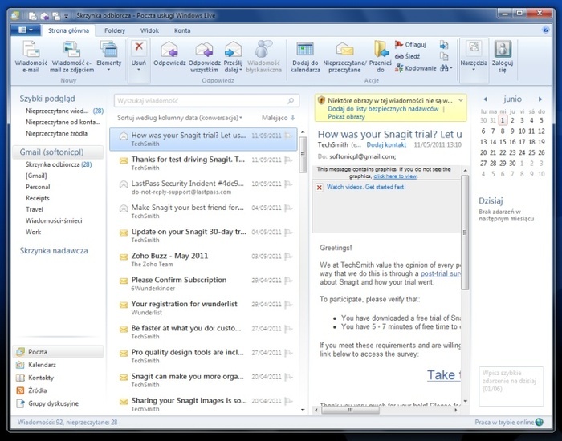
Task: Select day 15 in junio calendar
Action: pyautogui.click(x=503, y=142)
